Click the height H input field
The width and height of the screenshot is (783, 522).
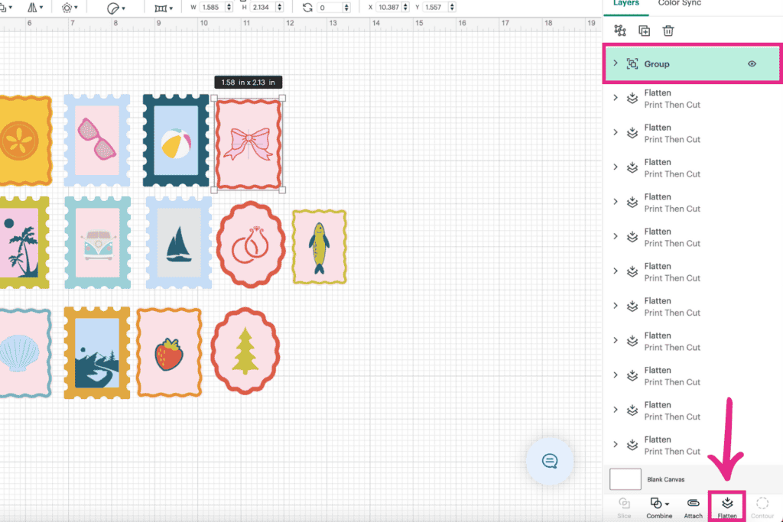263,8
